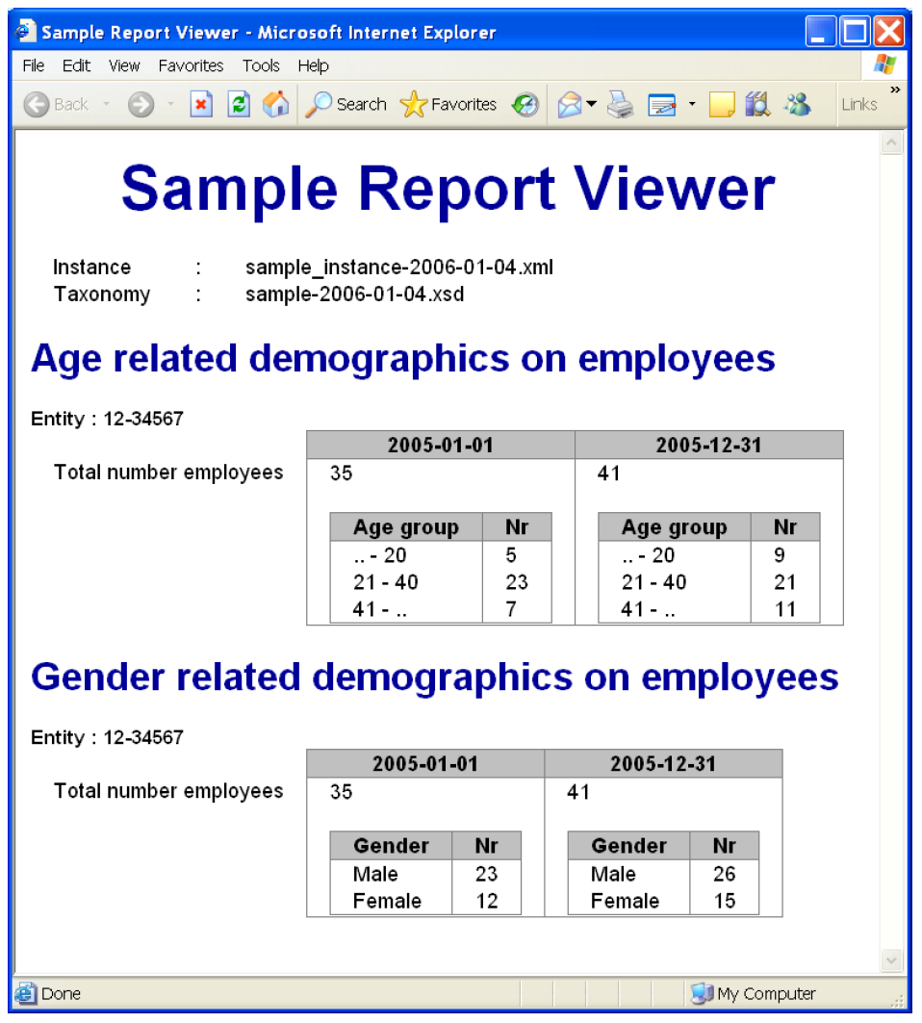Click the Female count 15
Viewport: 922px width, 1023px height.
[x=725, y=901]
